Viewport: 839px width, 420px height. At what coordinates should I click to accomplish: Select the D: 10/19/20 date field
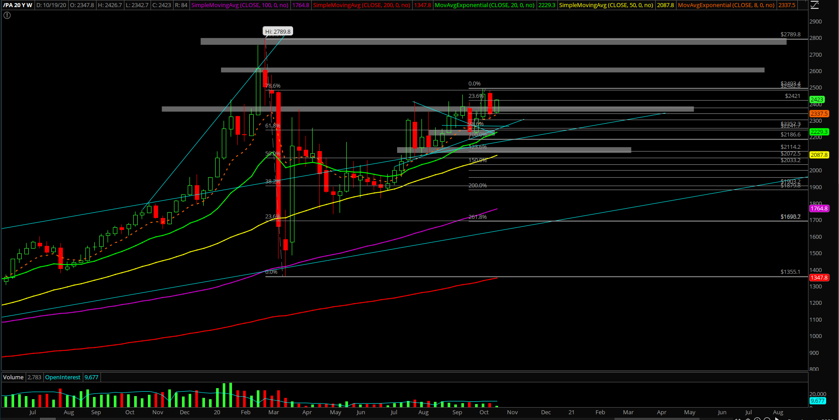coord(51,5)
